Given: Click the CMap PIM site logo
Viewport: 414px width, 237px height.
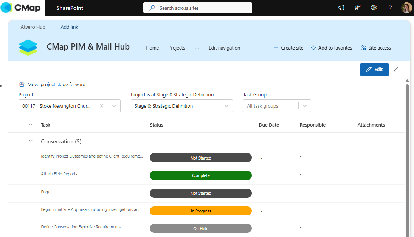Looking at the screenshot, I should (x=28, y=48).
